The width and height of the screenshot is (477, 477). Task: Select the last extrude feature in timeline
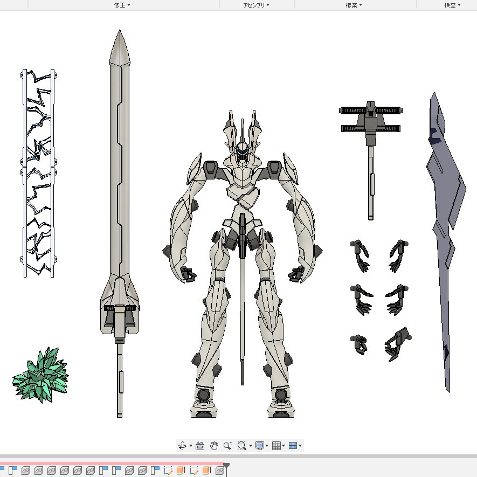pyautogui.click(x=207, y=471)
